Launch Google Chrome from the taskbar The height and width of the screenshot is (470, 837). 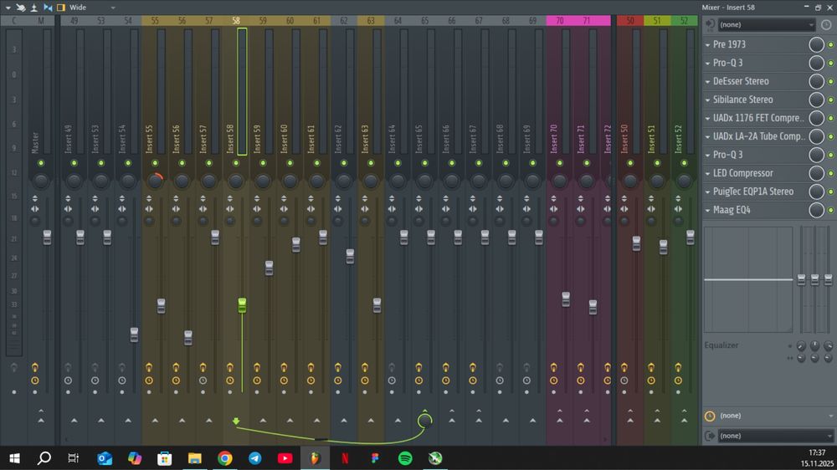click(224, 458)
